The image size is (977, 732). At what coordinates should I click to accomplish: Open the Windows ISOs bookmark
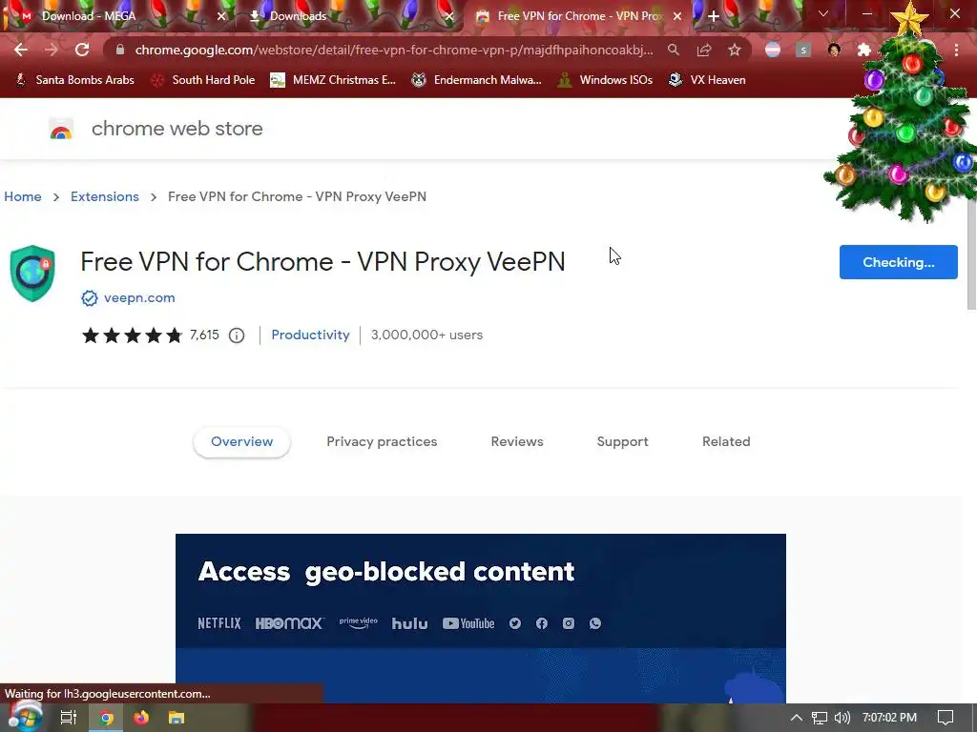pos(605,80)
